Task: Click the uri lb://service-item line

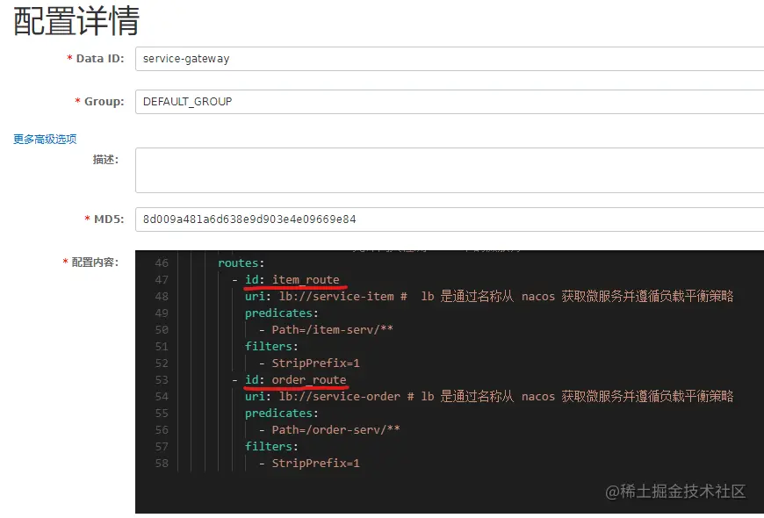Action: click(x=489, y=296)
